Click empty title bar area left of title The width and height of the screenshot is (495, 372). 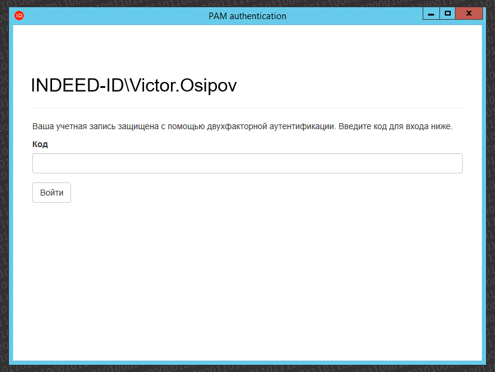[x=108, y=16]
